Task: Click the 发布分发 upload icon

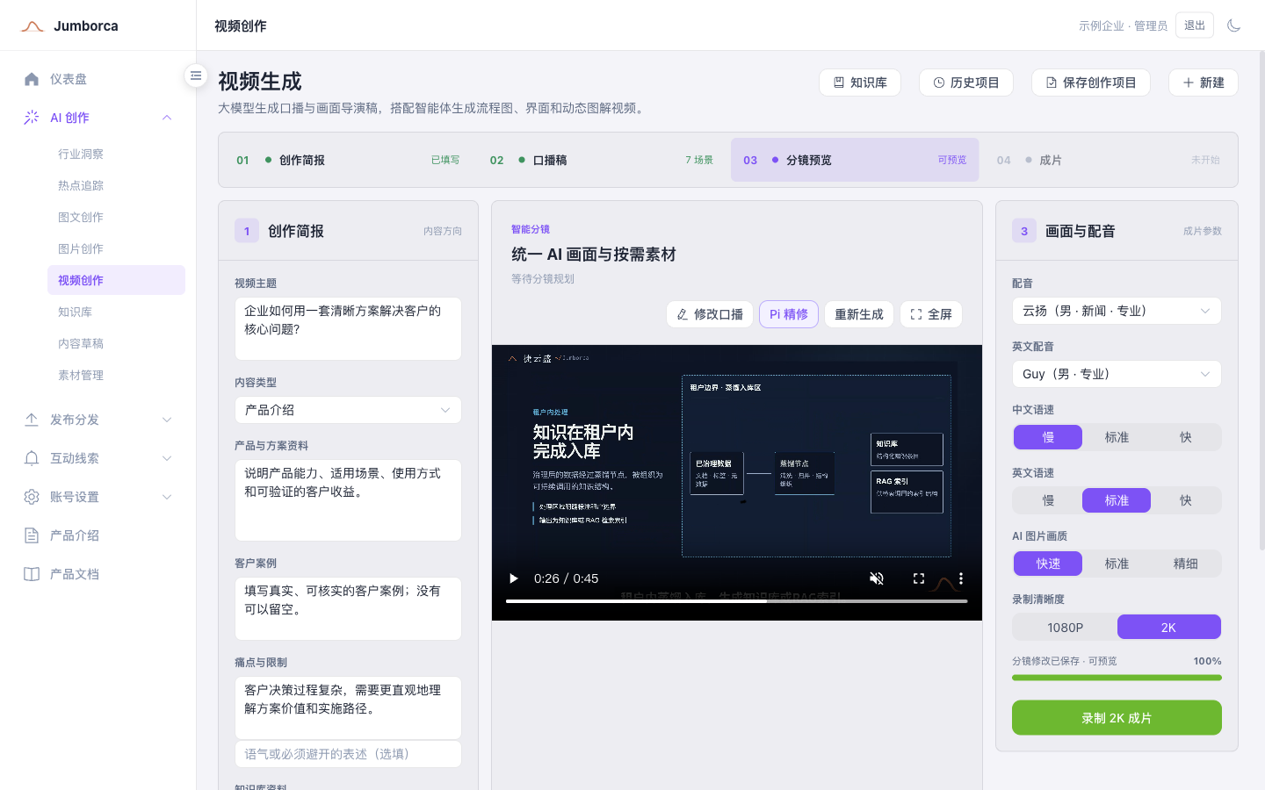Action: click(32, 420)
